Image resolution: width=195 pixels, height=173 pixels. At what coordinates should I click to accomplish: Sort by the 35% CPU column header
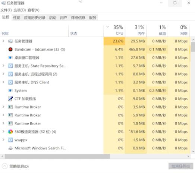(x=114, y=31)
